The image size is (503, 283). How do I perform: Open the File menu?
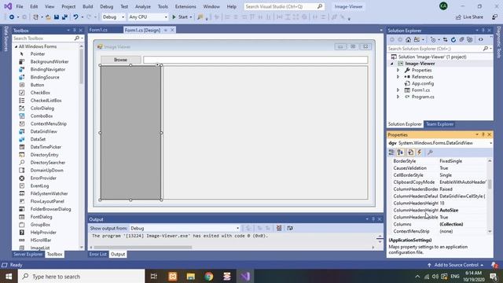point(19,6)
